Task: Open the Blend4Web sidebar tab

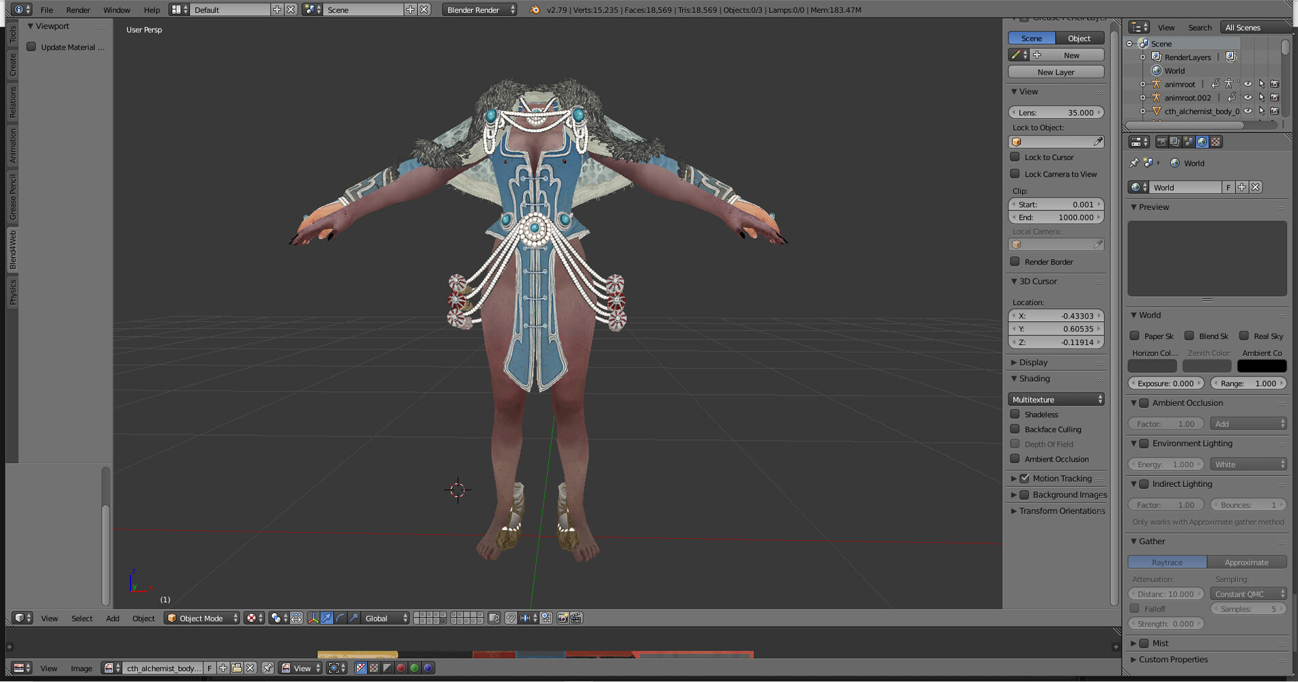Action: coord(12,249)
